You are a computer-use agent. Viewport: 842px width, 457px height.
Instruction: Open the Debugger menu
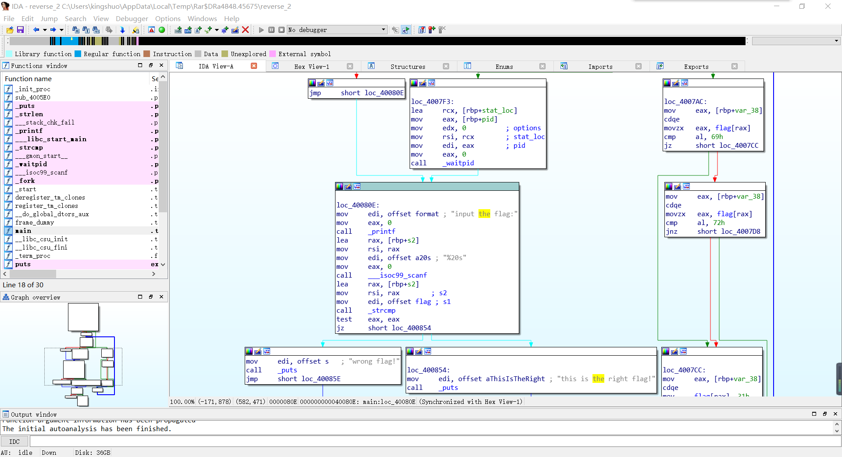132,18
